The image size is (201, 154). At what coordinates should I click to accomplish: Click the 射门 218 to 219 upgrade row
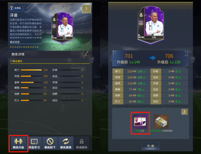[131, 71]
